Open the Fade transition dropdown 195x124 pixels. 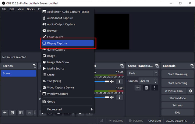point(142,73)
